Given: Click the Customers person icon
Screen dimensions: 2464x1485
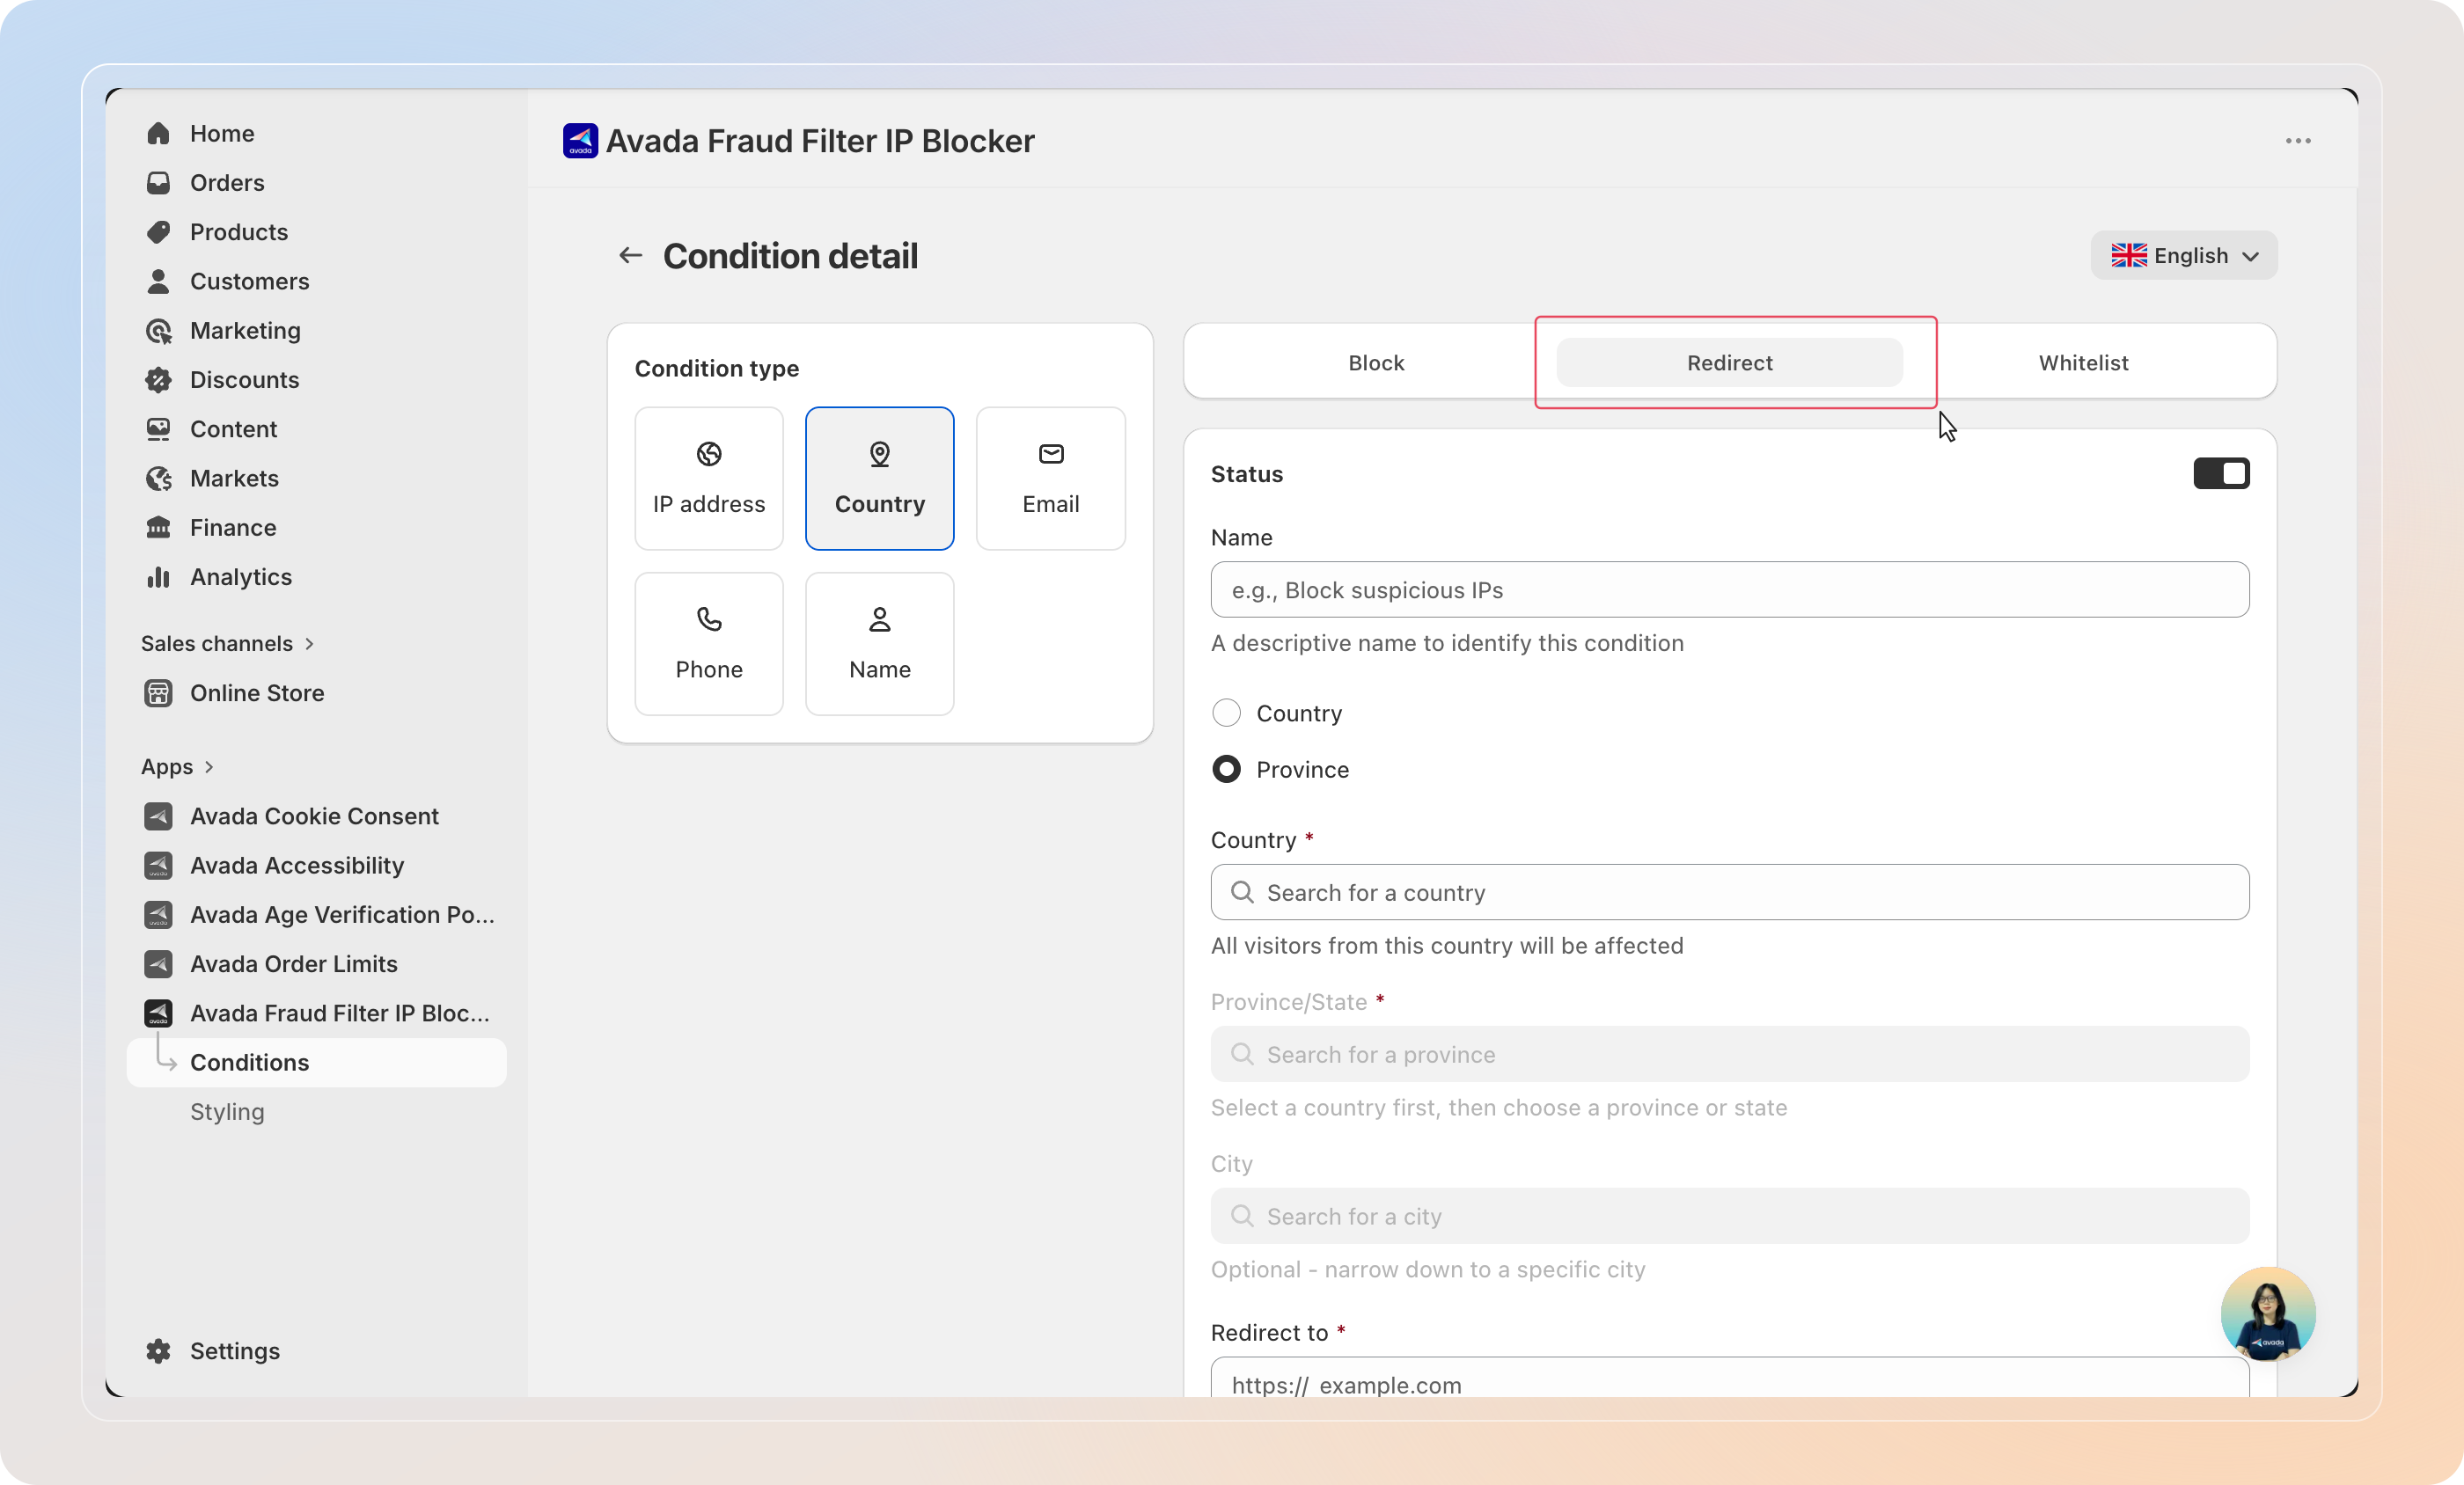Looking at the screenshot, I should pos(158,281).
